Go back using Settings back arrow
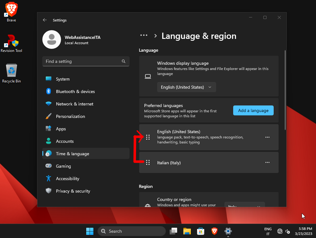Viewport: 316px width, 238px height. coord(45,20)
